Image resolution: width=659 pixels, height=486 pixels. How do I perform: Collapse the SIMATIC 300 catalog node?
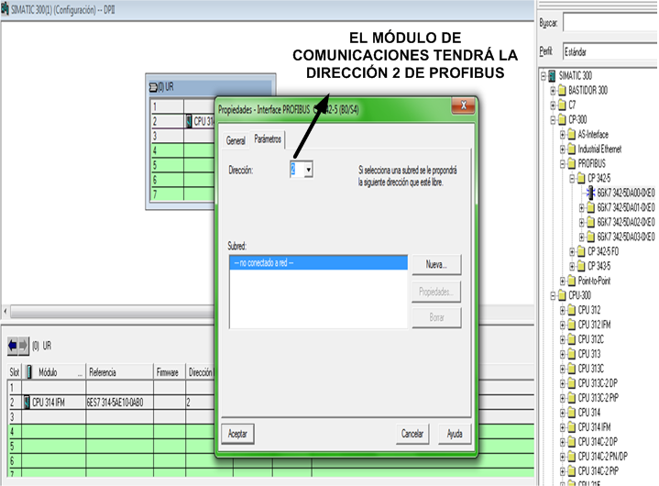coord(544,76)
